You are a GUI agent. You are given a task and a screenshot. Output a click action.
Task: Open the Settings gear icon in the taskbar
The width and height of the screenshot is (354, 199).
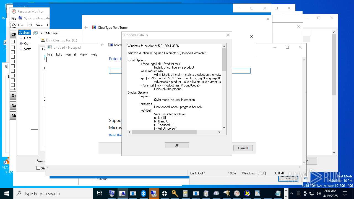click(164, 193)
